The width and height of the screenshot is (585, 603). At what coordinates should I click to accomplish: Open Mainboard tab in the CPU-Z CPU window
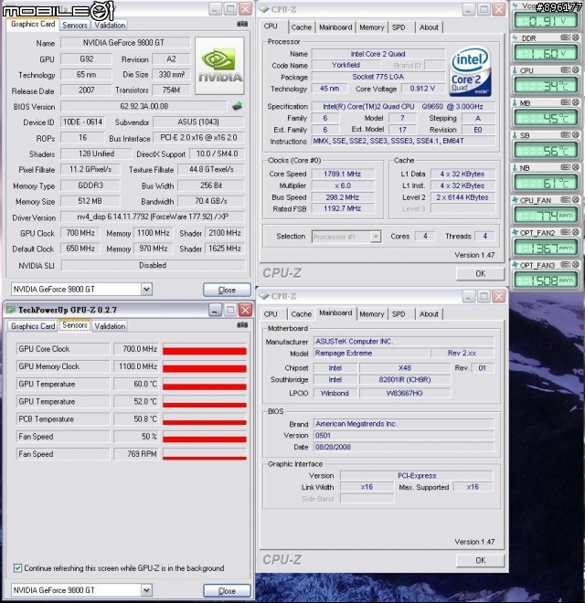335,27
